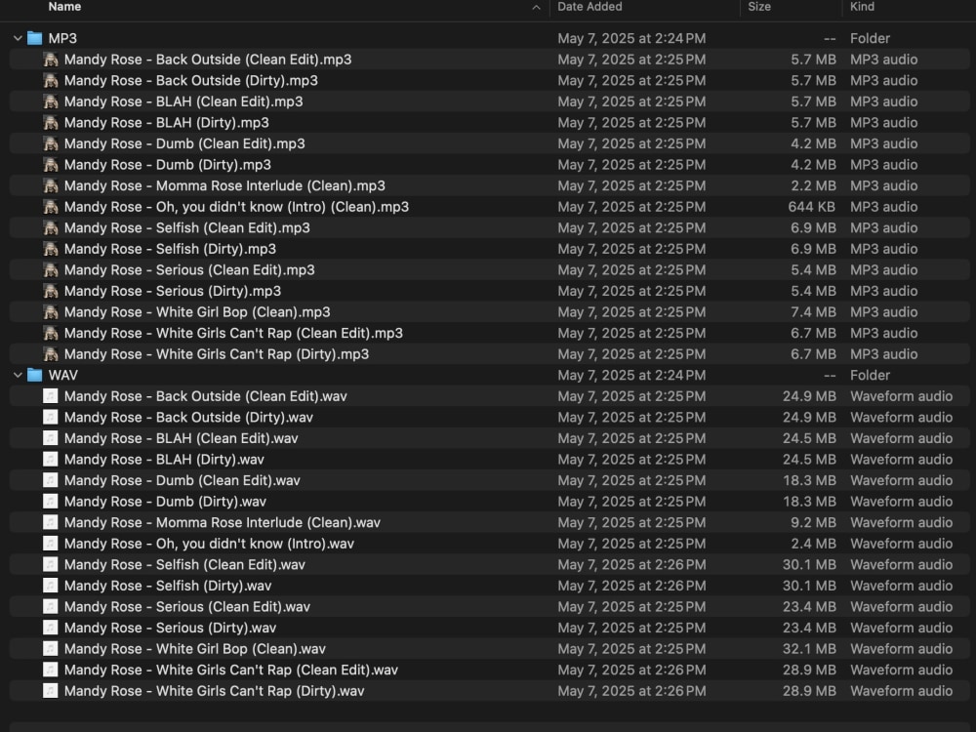
Task: Sort by the Date Added column header
Action: click(x=590, y=7)
